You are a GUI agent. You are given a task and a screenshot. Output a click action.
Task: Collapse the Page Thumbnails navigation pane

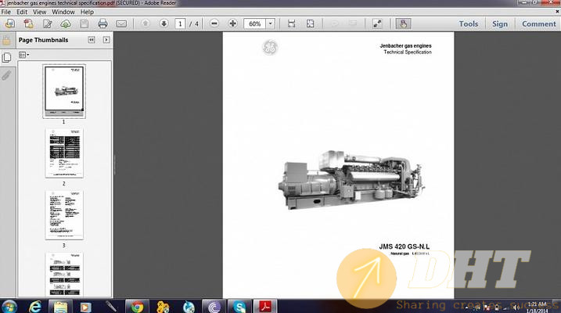[x=92, y=40]
